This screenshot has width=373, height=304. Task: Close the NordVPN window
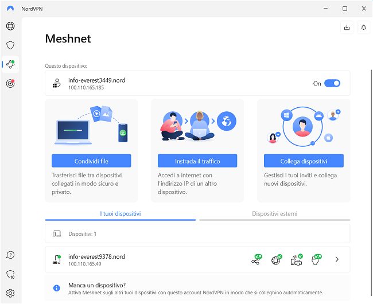point(364,9)
